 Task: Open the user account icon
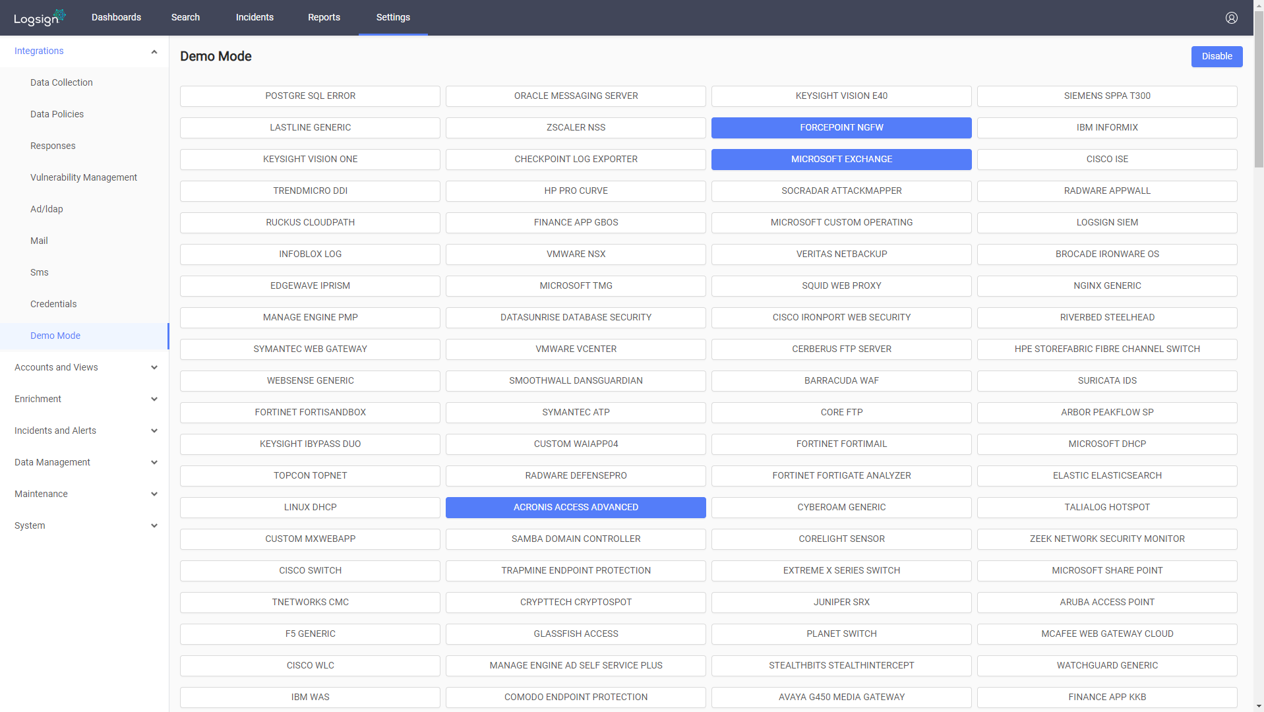(x=1231, y=18)
